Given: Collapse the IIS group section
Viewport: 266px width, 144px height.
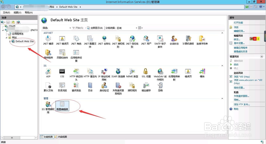Looking at the screenshot, I should [x=222, y=66].
